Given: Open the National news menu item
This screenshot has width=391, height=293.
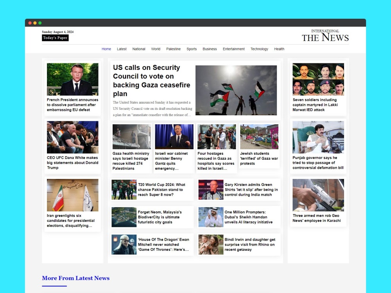Looking at the screenshot, I should (139, 49).
